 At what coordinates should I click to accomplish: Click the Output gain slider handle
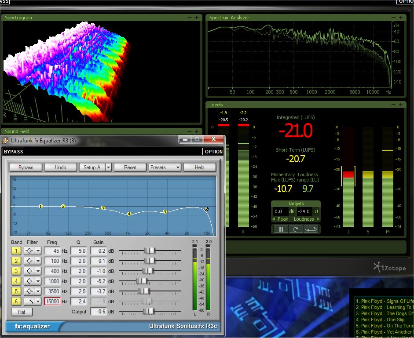(149, 311)
